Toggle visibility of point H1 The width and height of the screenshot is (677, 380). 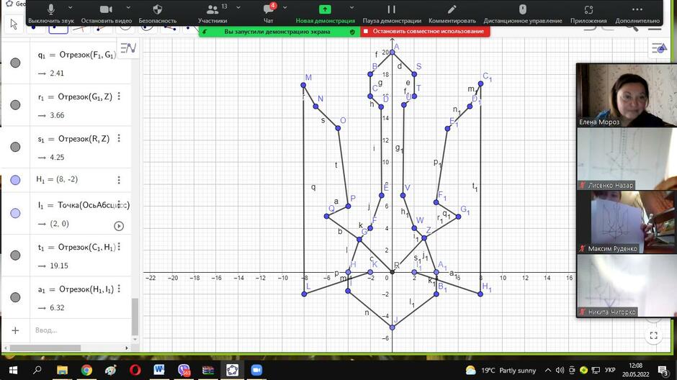(15, 180)
